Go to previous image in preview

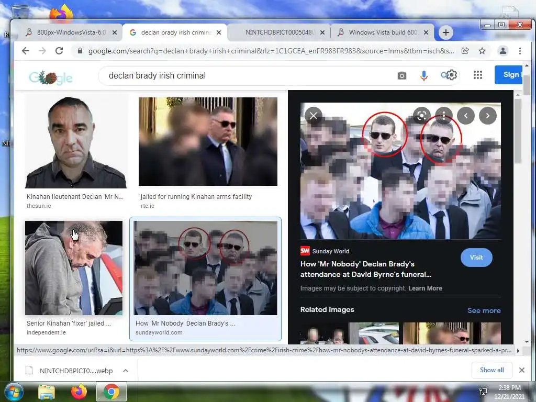tap(465, 116)
